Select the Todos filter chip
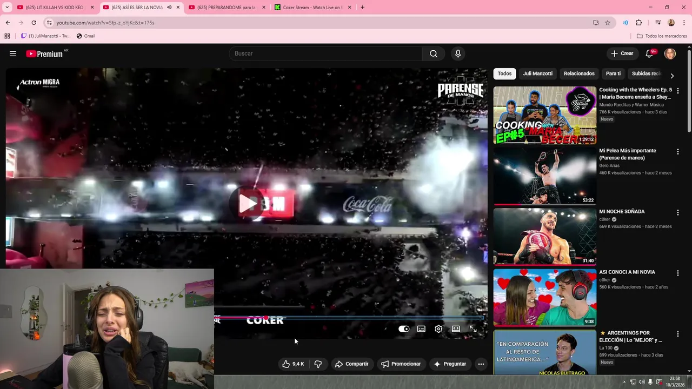 point(504,73)
